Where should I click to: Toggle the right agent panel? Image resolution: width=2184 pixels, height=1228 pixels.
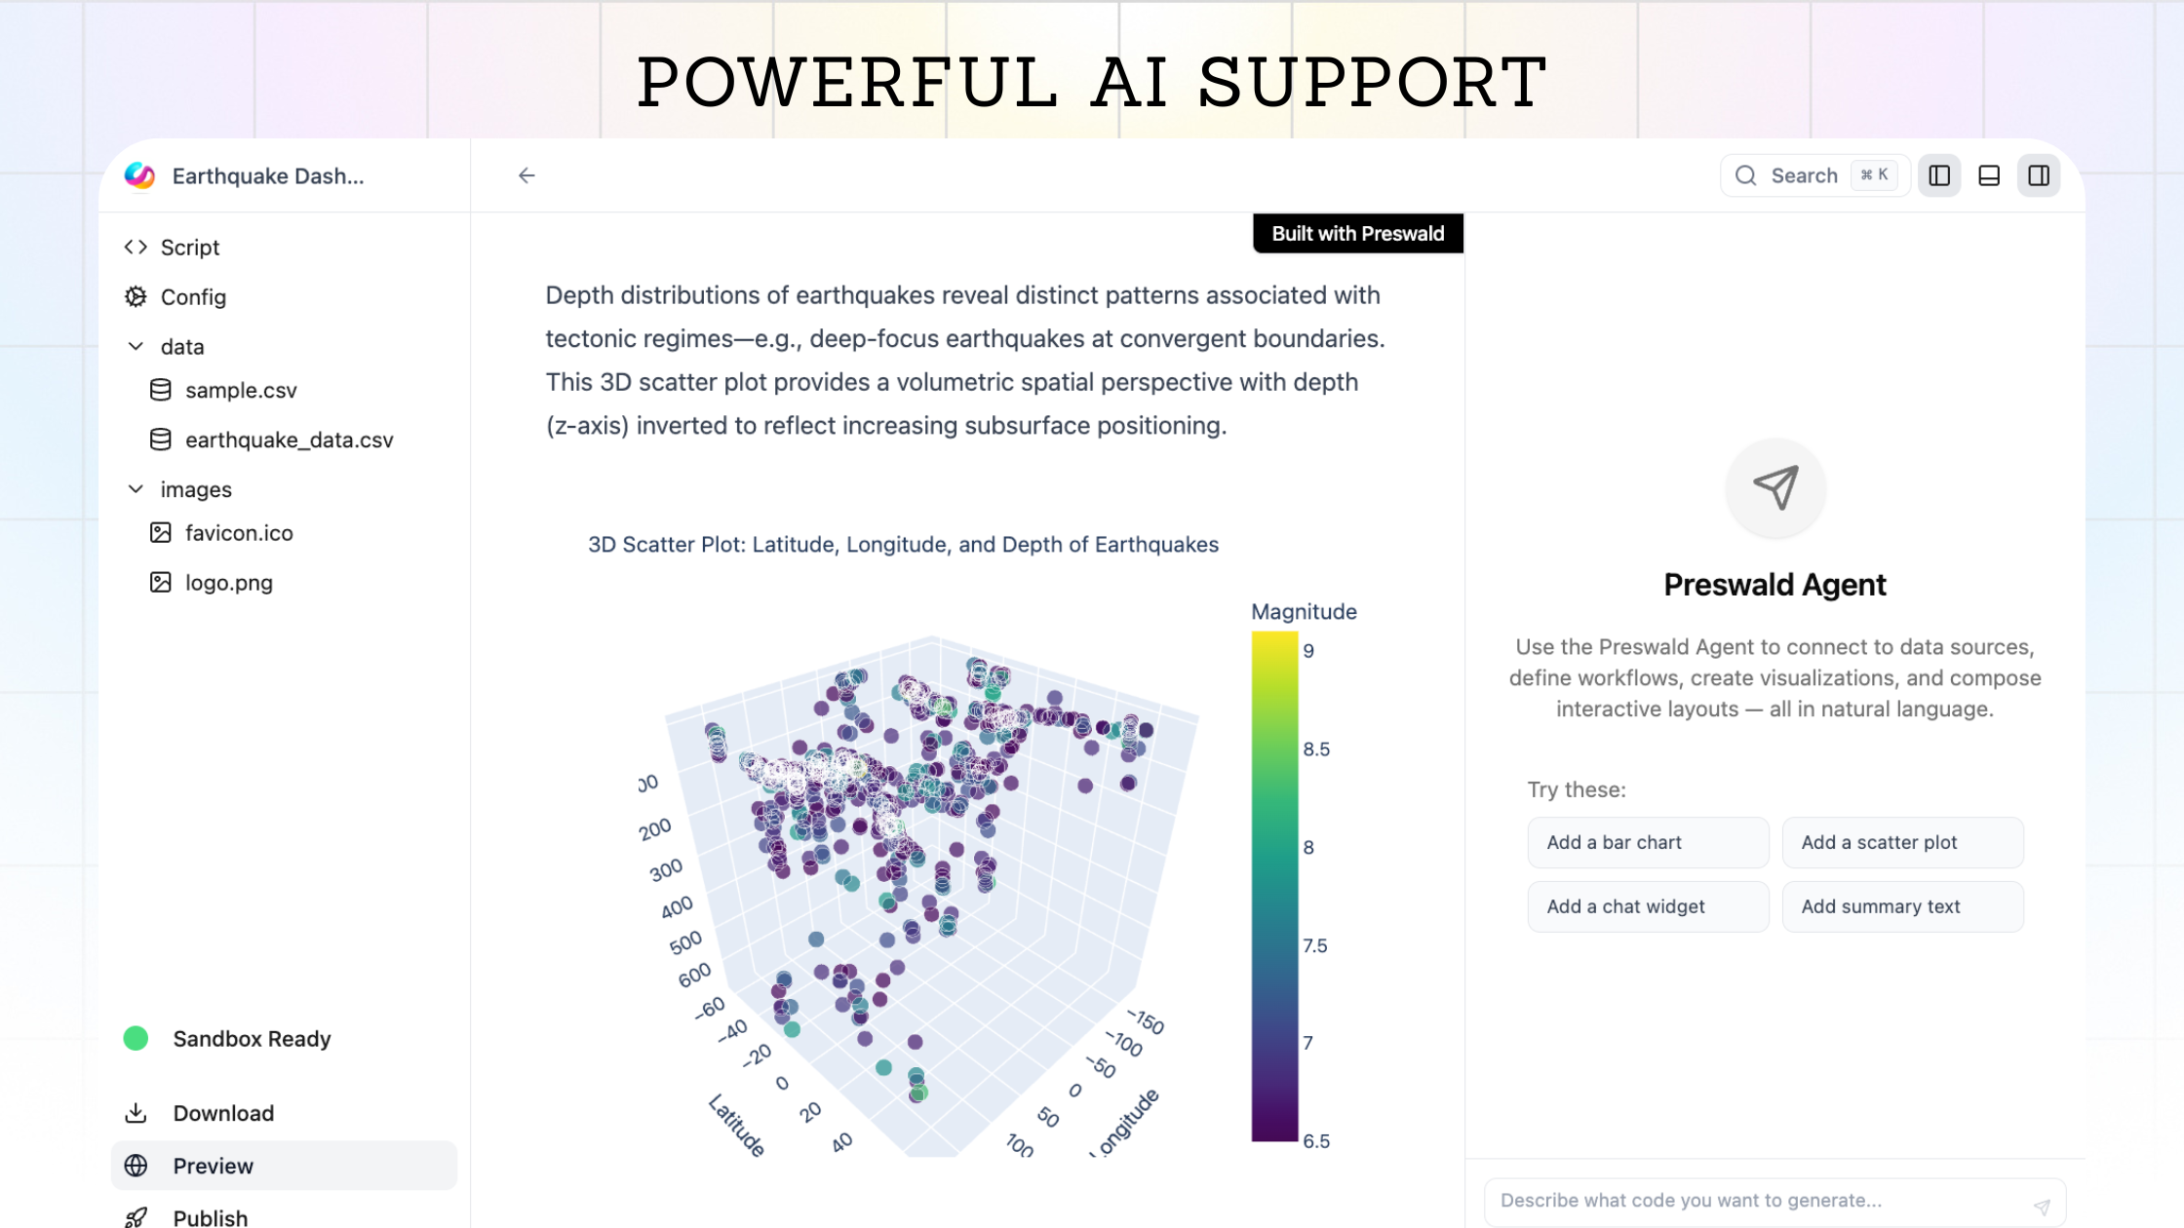pyautogui.click(x=2039, y=175)
